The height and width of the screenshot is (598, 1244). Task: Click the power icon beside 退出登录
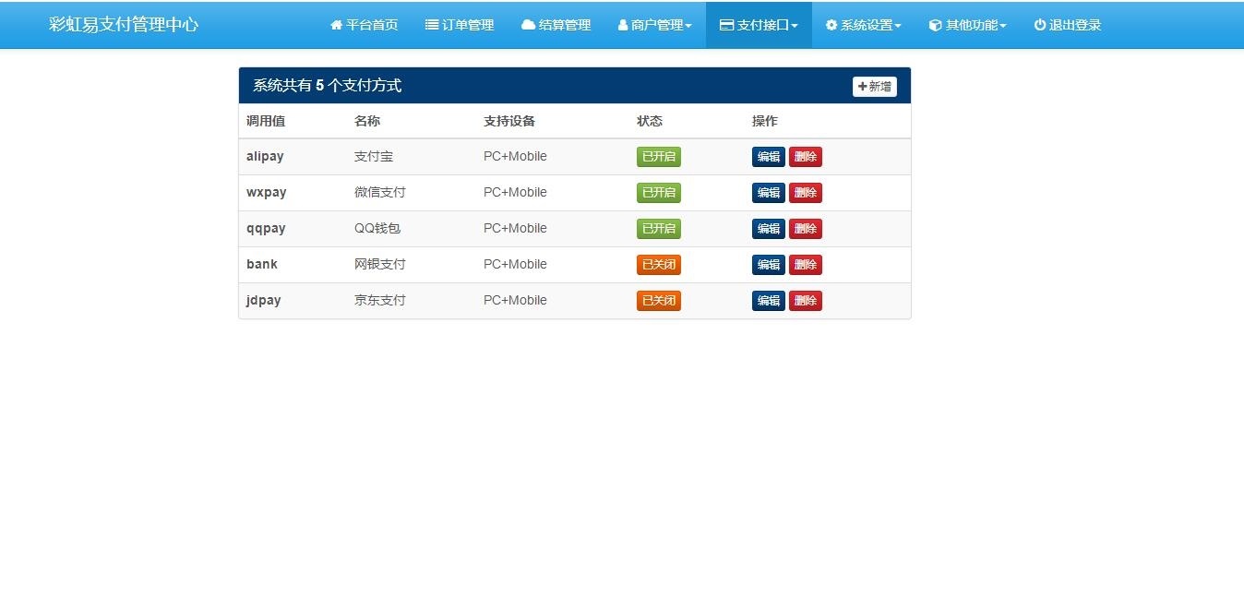(x=1039, y=25)
